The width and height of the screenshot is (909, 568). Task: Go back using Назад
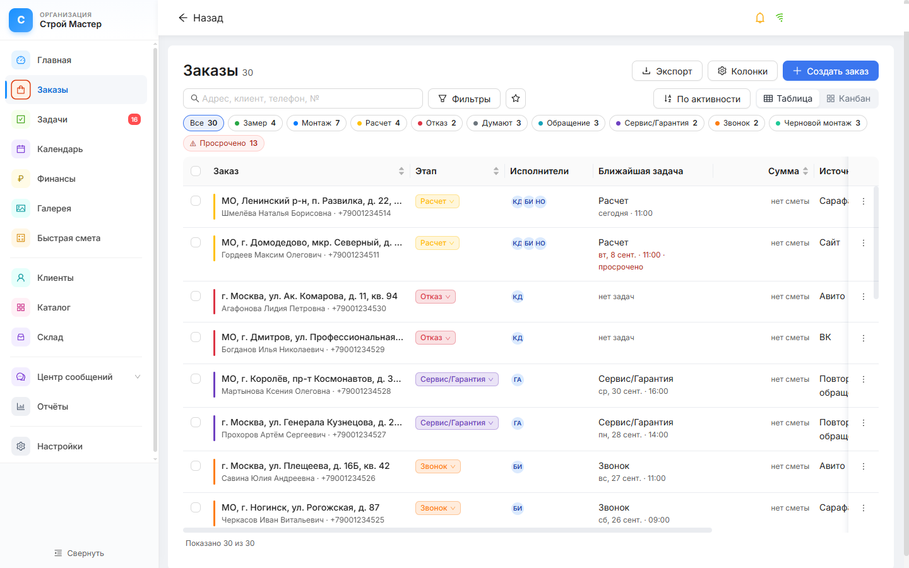pos(201,18)
